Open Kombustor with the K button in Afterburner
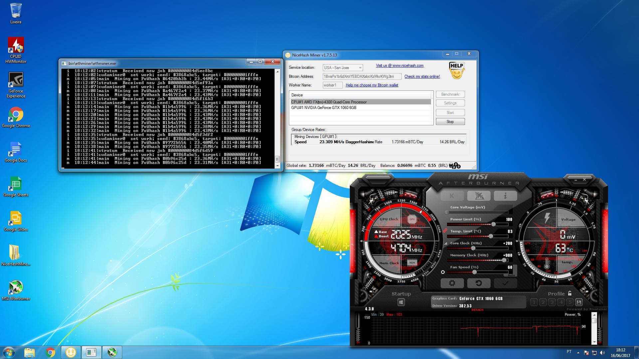The width and height of the screenshot is (639, 359). [x=452, y=196]
